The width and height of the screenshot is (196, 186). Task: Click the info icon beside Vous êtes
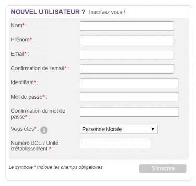click(44, 130)
